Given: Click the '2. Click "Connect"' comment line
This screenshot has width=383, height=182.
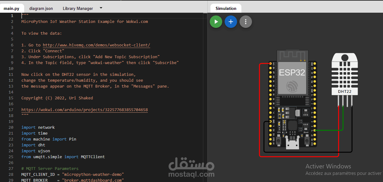Looking at the screenshot, I should pos(43,51).
